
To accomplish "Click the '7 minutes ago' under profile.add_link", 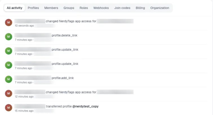I will coord(23,82).
